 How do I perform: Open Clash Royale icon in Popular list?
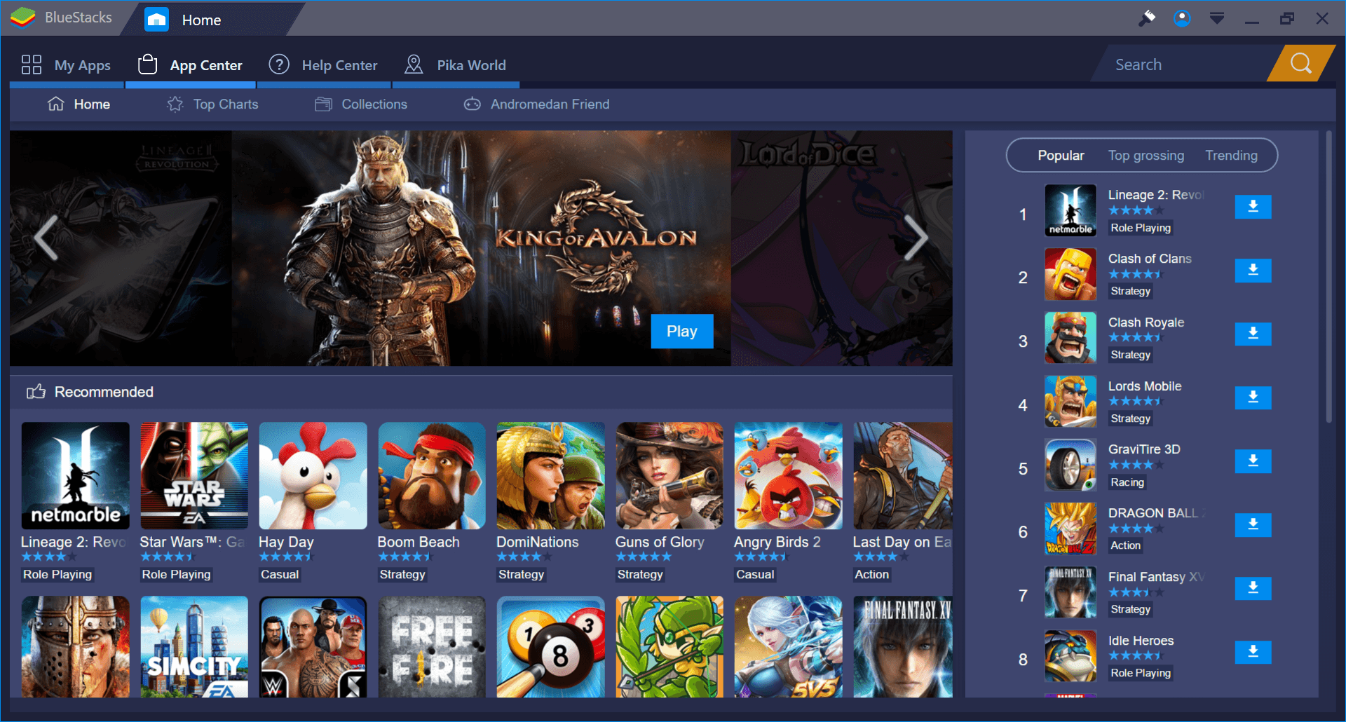pos(1070,338)
